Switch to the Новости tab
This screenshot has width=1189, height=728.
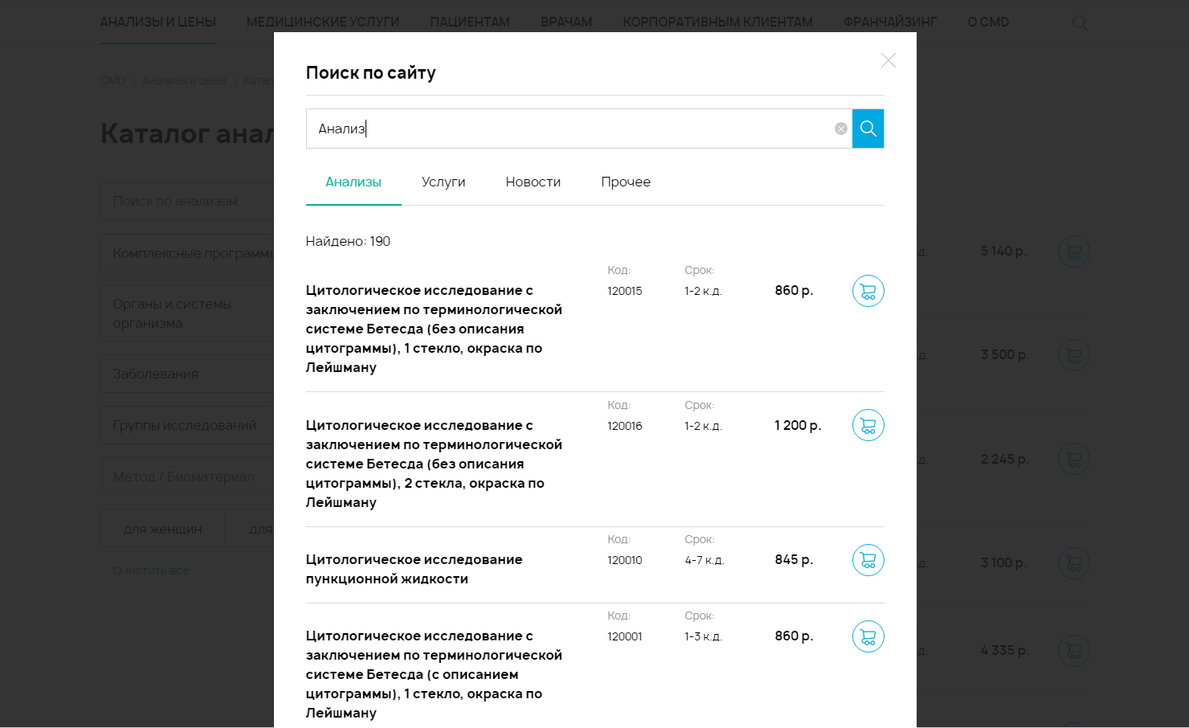pyautogui.click(x=533, y=182)
